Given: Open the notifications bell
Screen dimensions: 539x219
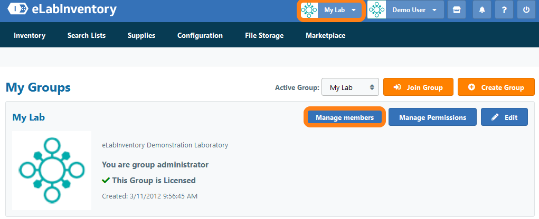Looking at the screenshot, I should [481, 10].
